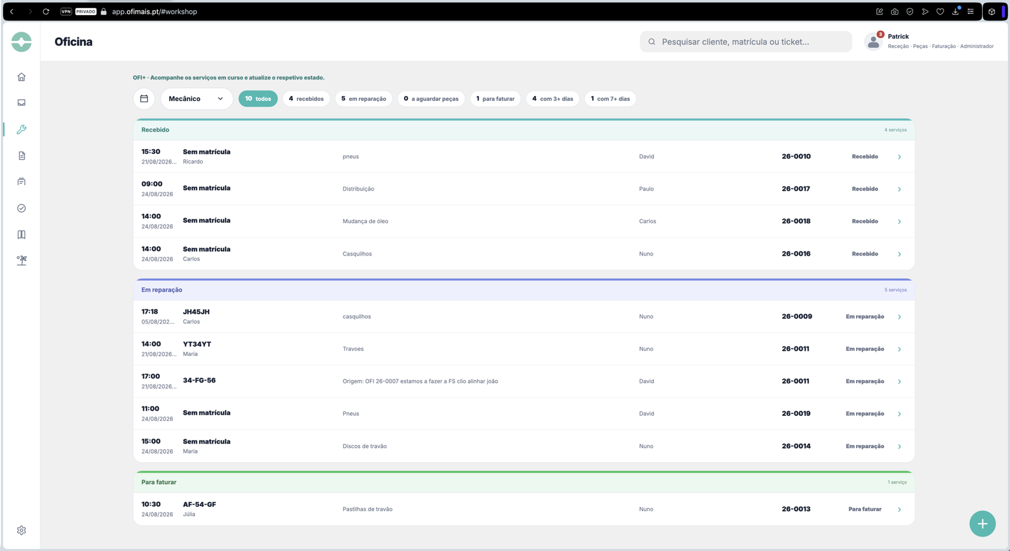Click browser downloads icon

pyautogui.click(x=956, y=11)
